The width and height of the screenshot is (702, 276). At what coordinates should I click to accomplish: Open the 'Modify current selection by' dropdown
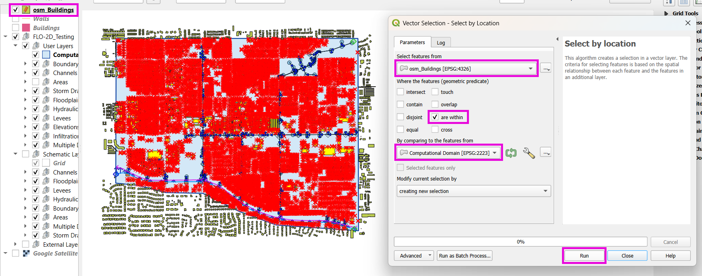pos(473,191)
